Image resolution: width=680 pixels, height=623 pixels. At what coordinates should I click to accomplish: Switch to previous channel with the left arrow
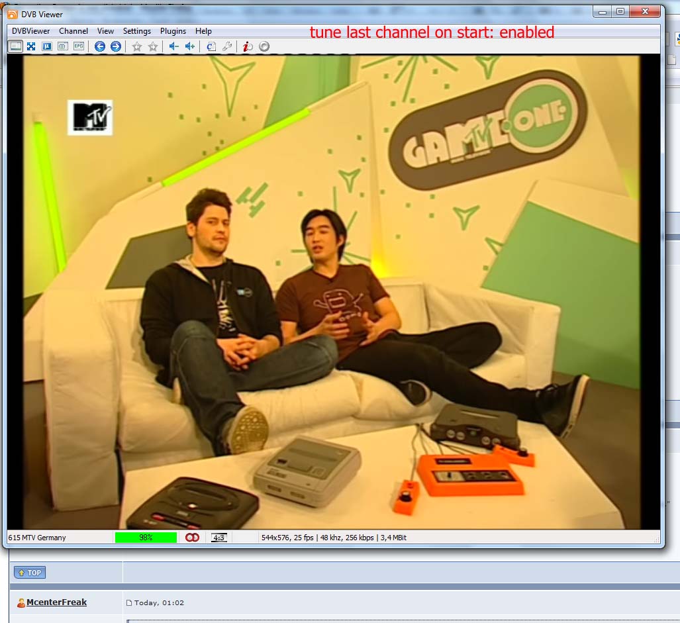[x=100, y=46]
